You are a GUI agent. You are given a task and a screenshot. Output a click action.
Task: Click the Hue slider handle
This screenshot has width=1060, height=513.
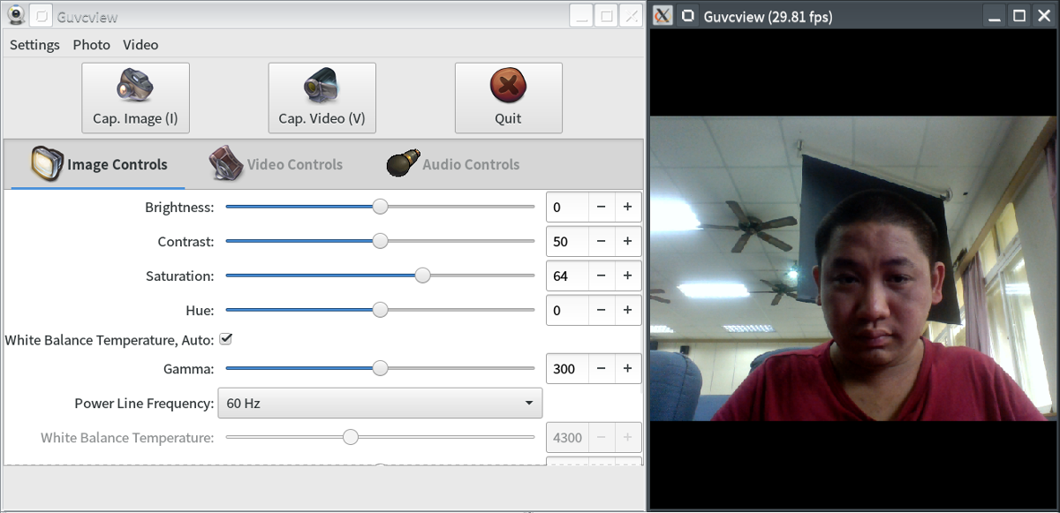pyautogui.click(x=380, y=310)
